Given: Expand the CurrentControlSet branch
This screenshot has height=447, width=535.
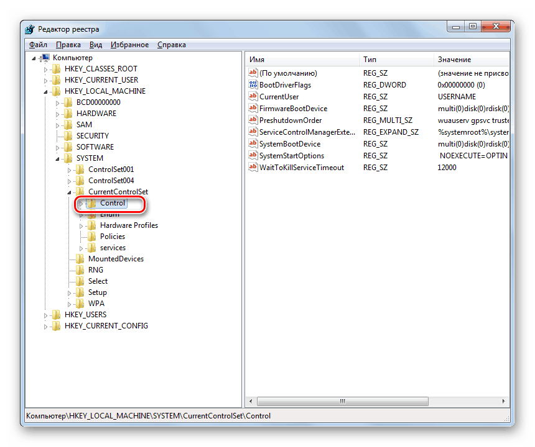Looking at the screenshot, I should click(x=70, y=191).
